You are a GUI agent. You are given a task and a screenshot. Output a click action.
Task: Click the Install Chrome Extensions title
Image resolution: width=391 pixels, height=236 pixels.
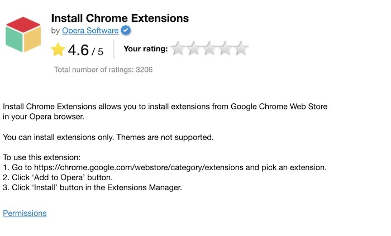click(120, 18)
